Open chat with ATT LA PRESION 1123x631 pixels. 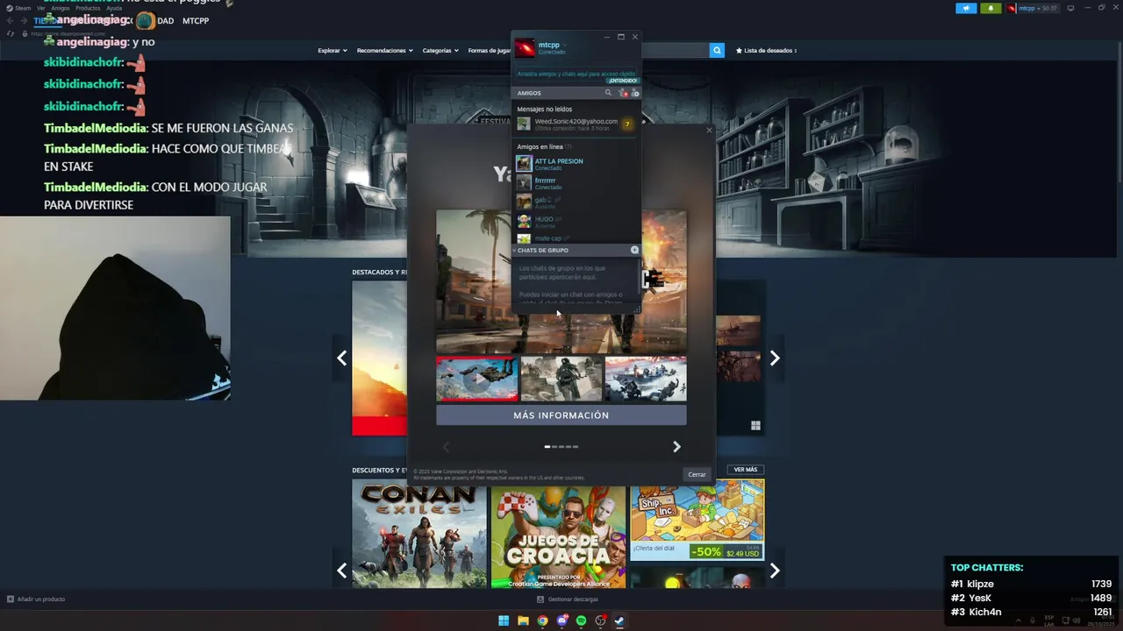click(576, 164)
